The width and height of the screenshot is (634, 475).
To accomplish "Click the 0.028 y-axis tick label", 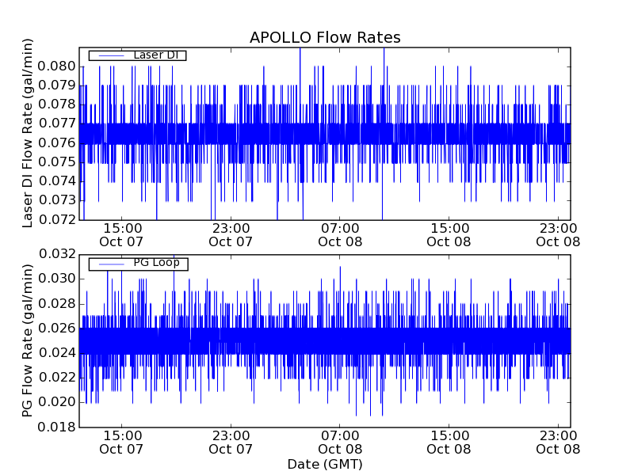I will coord(57,303).
